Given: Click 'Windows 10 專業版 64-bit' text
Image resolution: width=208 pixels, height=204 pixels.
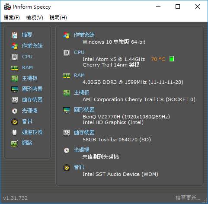Looking at the screenshot, I should pyautogui.click(x=114, y=42).
